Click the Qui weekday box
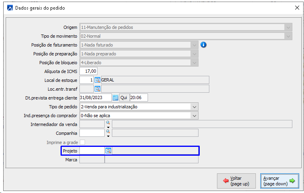 coord(124,98)
